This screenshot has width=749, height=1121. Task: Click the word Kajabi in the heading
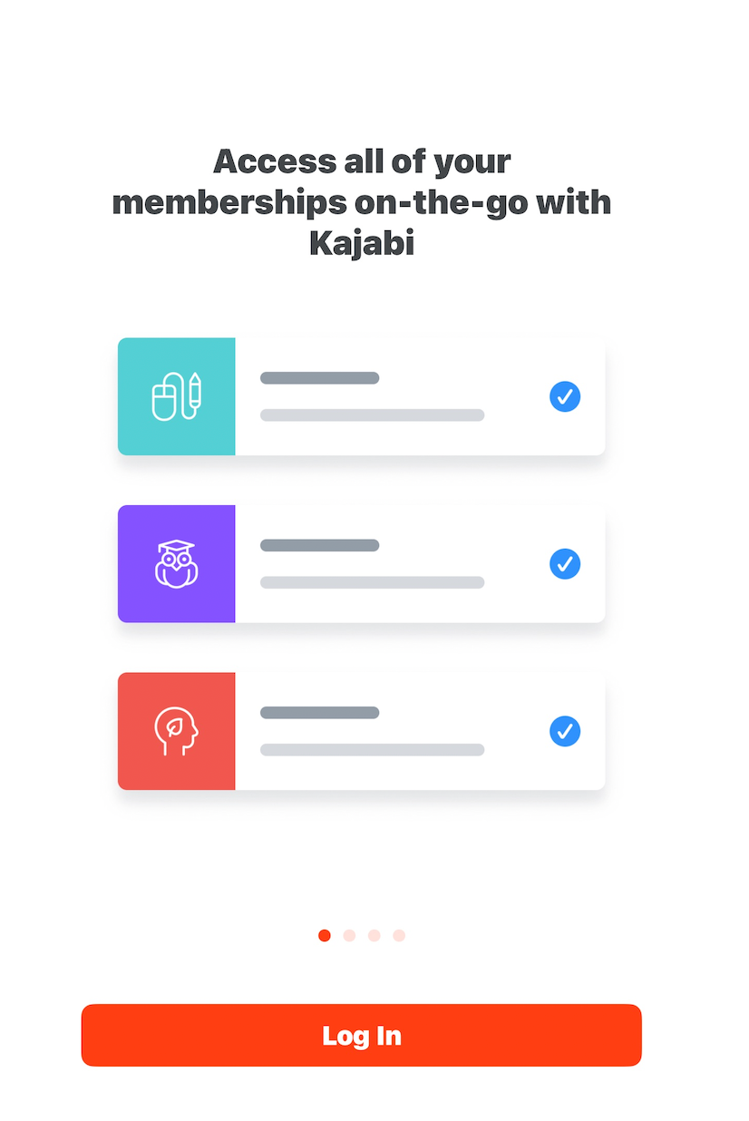(x=362, y=243)
